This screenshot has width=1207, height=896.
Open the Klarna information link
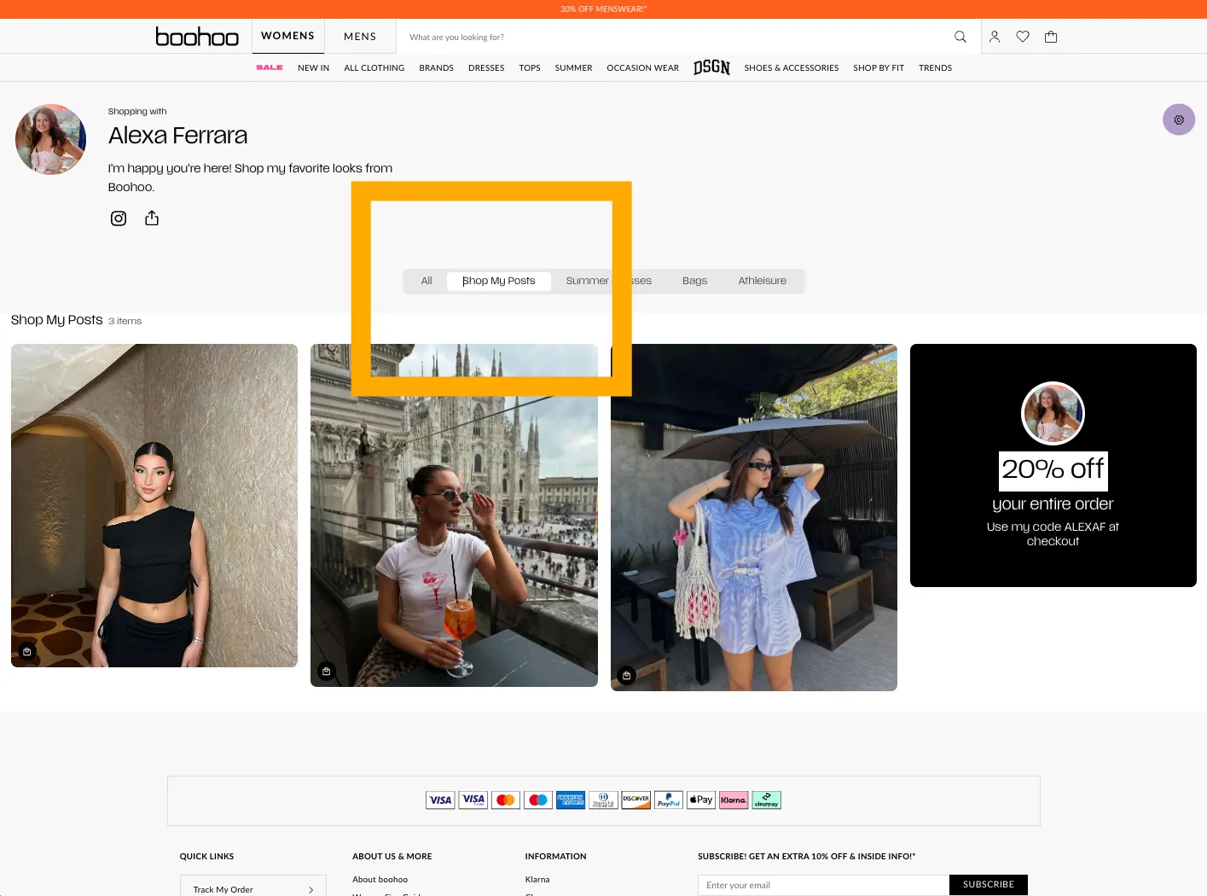537,880
